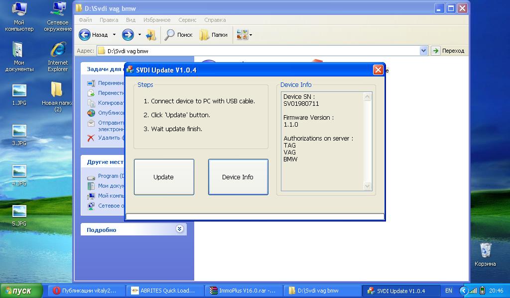510x298 pixels.
Task: Click the Папки folders toolbar button
Action: (x=213, y=34)
